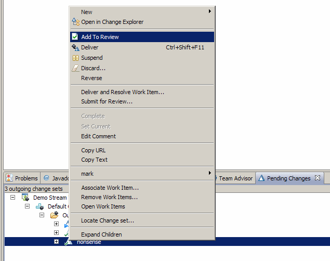Choose Expand Children
The width and height of the screenshot is (330, 261).
pos(142,234)
